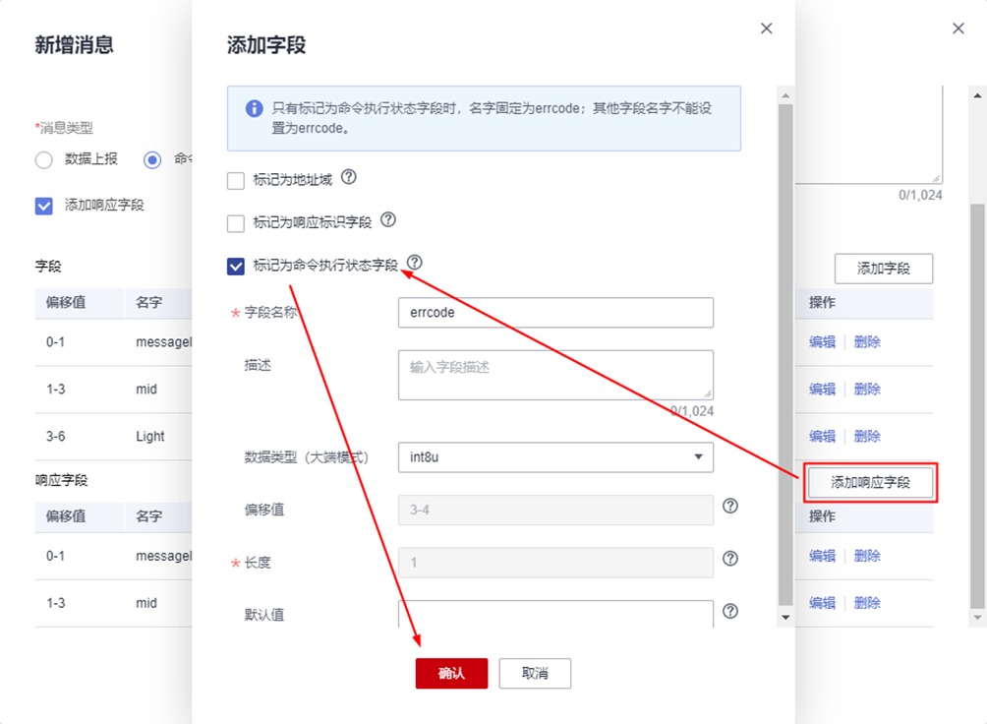
Task: Close the 添加字段 dialog with X
Action: pos(767,30)
